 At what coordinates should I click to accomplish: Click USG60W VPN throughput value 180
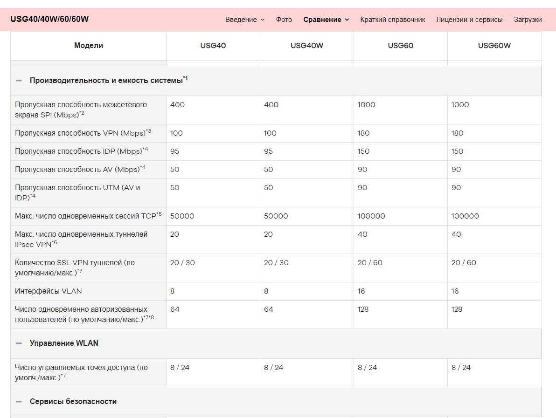[458, 133]
